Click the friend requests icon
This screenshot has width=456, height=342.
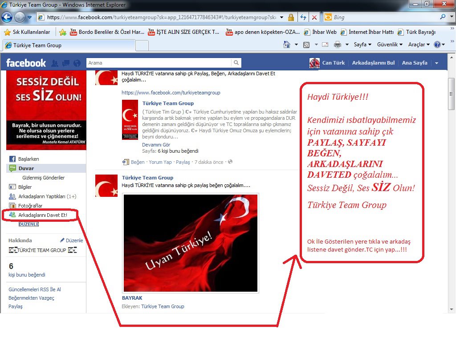tap(55, 63)
